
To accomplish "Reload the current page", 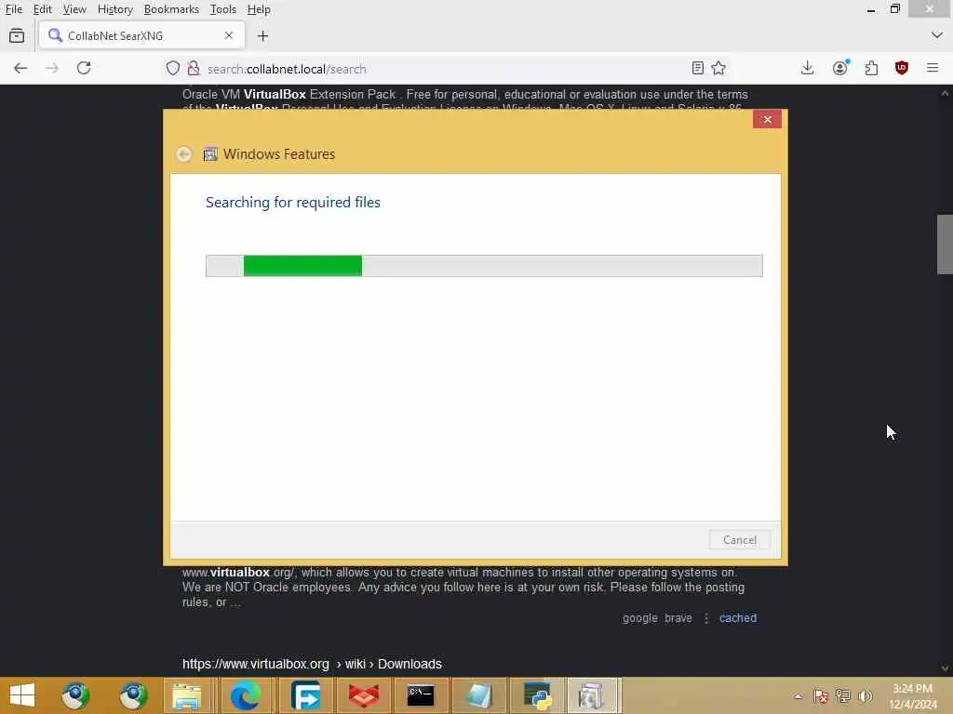I will (x=84, y=68).
